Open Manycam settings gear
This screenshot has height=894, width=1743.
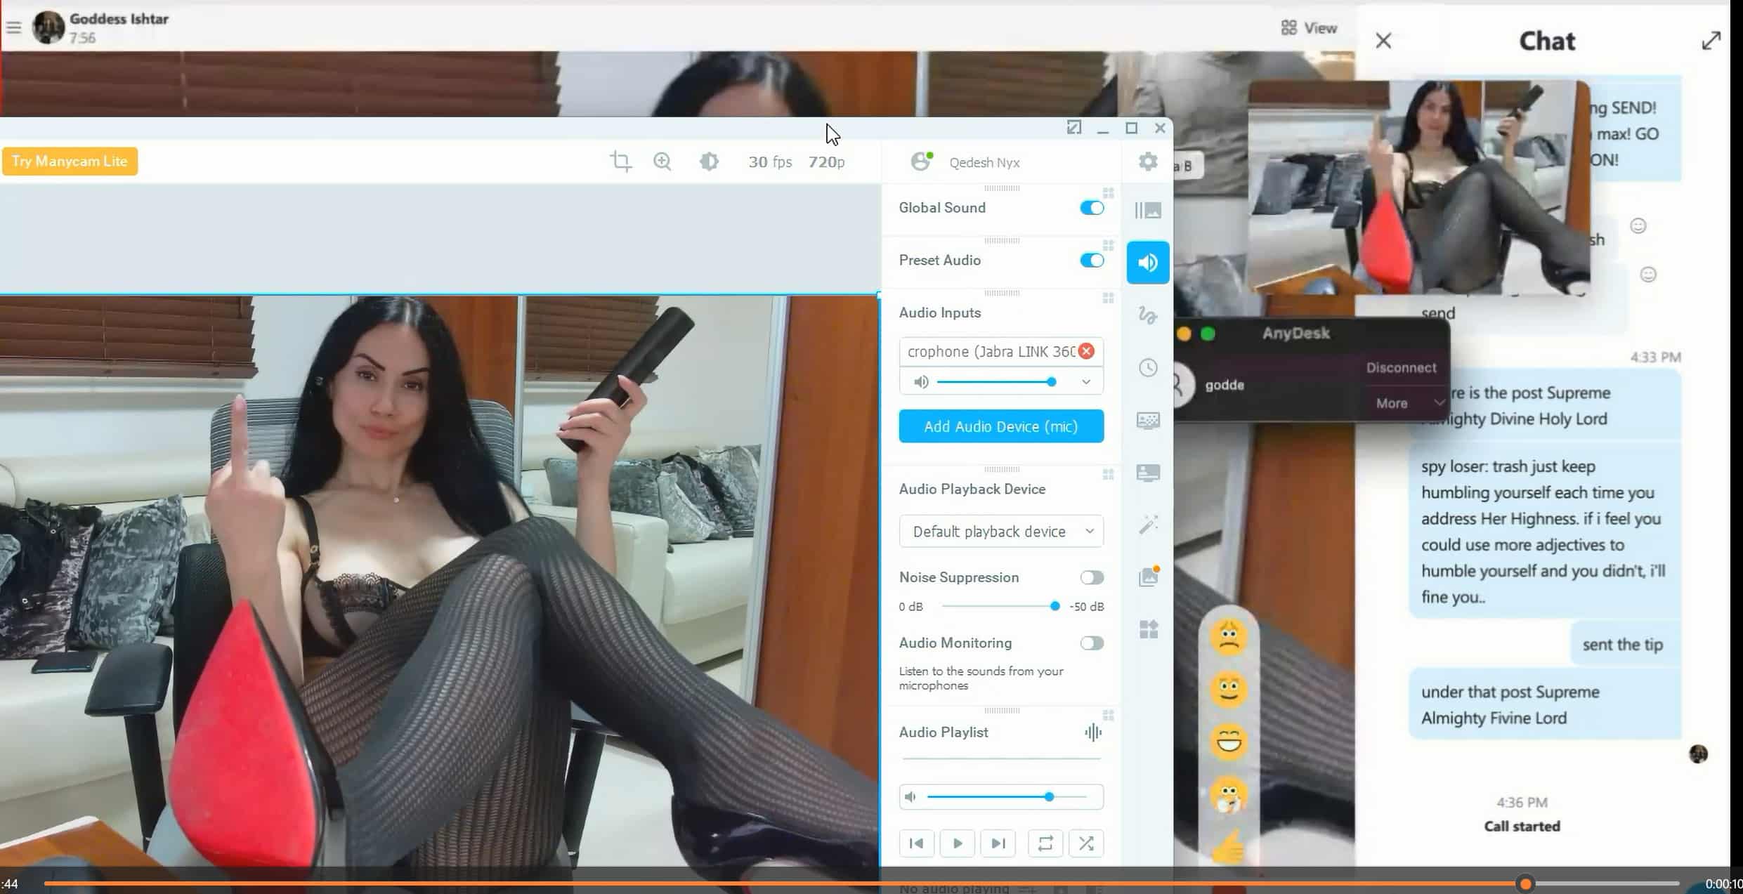coord(1148,162)
